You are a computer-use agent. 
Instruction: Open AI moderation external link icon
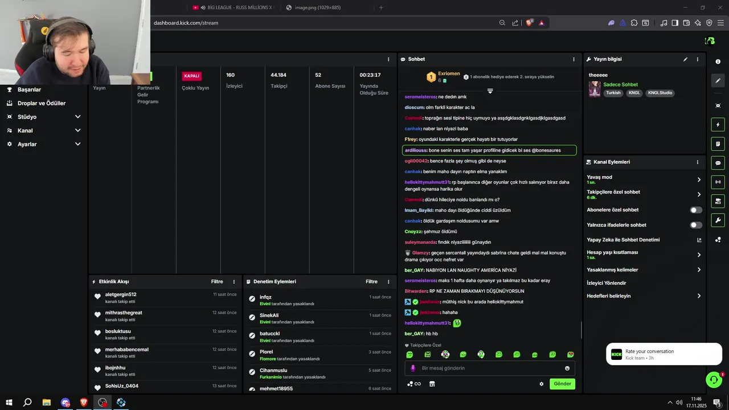[699, 240]
